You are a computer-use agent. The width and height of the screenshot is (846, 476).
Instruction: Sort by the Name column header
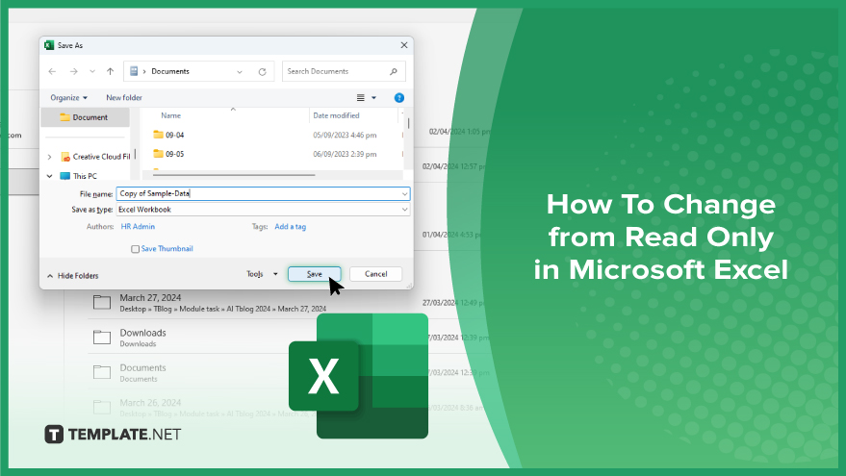[170, 115]
